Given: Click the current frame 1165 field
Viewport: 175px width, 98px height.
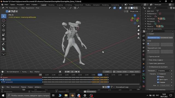Looking at the screenshot, I should (107, 72).
